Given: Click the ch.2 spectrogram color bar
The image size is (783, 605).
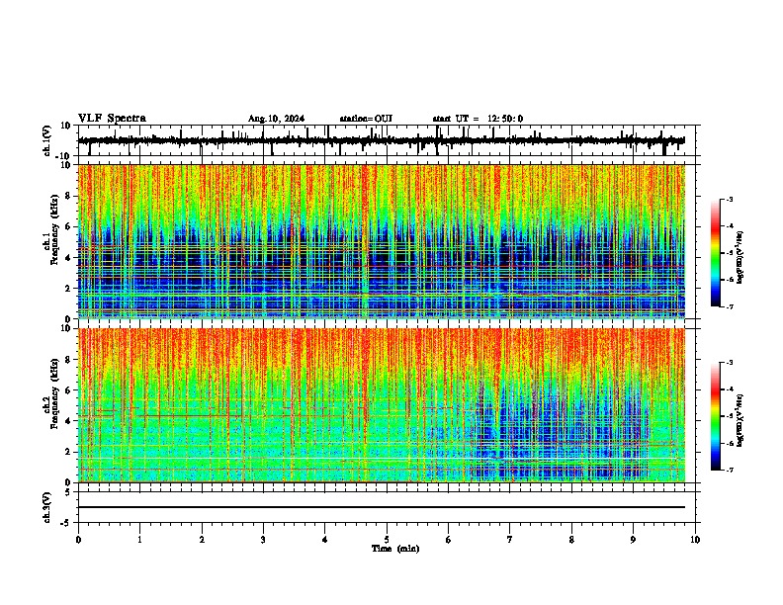Looking at the screenshot, I should pyautogui.click(x=715, y=416).
